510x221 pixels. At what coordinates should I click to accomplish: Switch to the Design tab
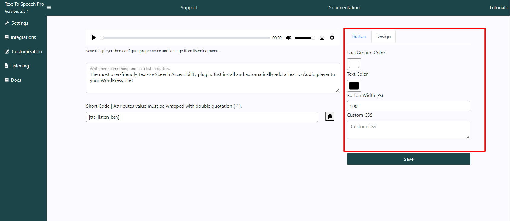(x=383, y=36)
